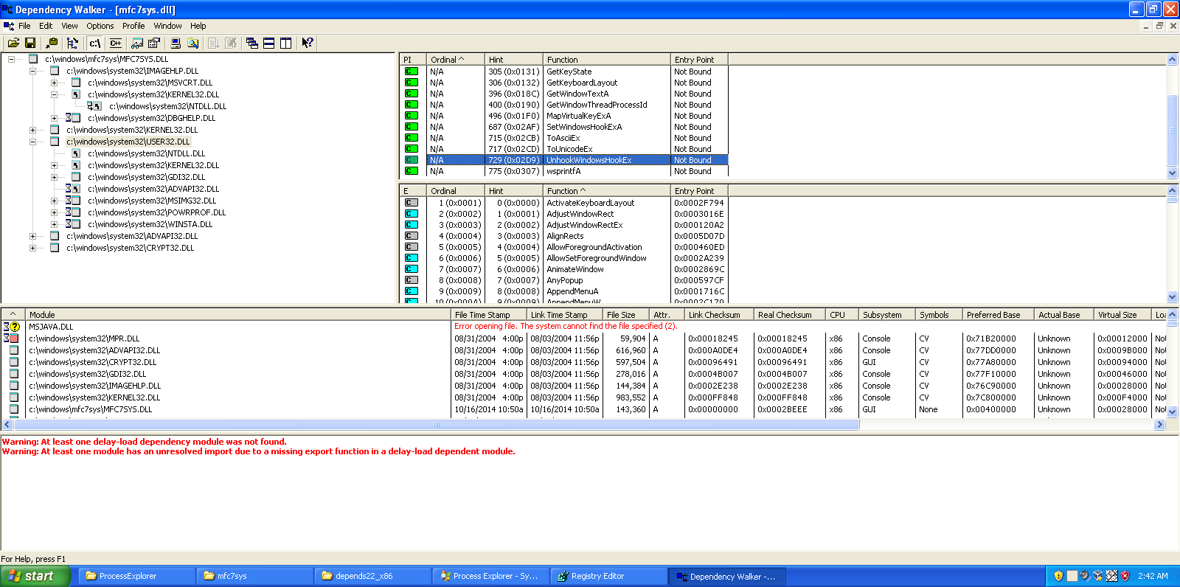Click the cyan export icon for AnimateWindow
Viewport: 1180px width, 587px height.
tap(412, 269)
